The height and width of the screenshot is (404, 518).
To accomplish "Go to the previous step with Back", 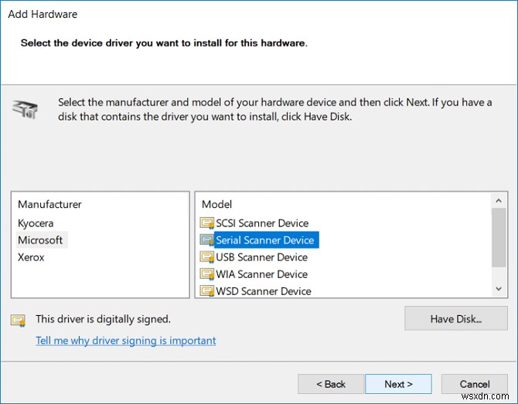I will [331, 384].
